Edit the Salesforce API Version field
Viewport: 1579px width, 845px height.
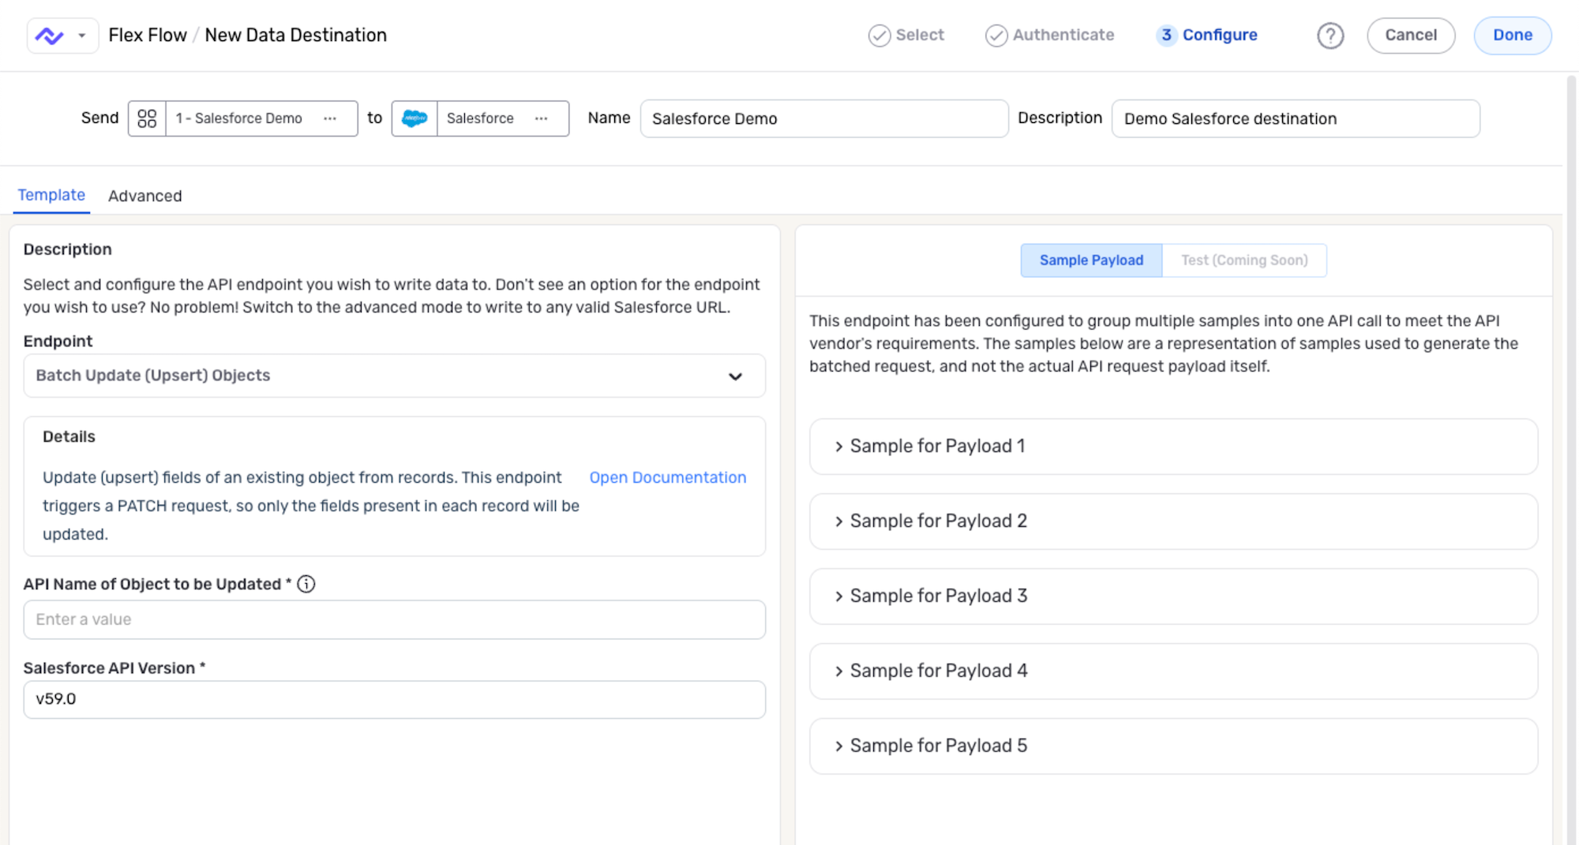[394, 699]
